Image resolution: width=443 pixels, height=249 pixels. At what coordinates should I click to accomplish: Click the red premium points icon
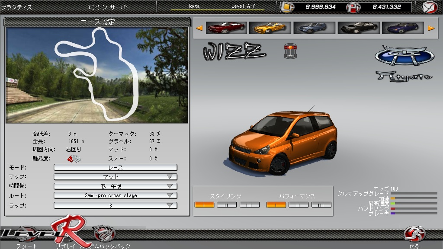(354, 7)
